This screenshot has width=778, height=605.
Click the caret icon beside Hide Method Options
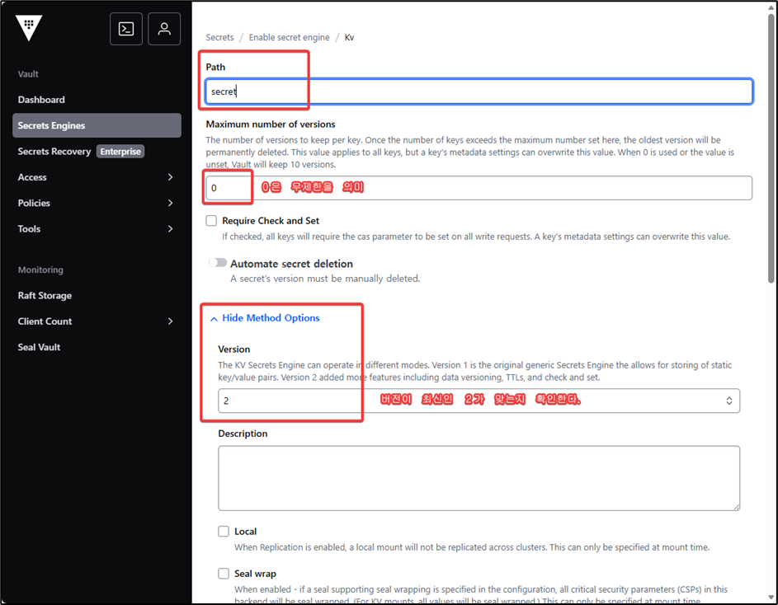[214, 319]
